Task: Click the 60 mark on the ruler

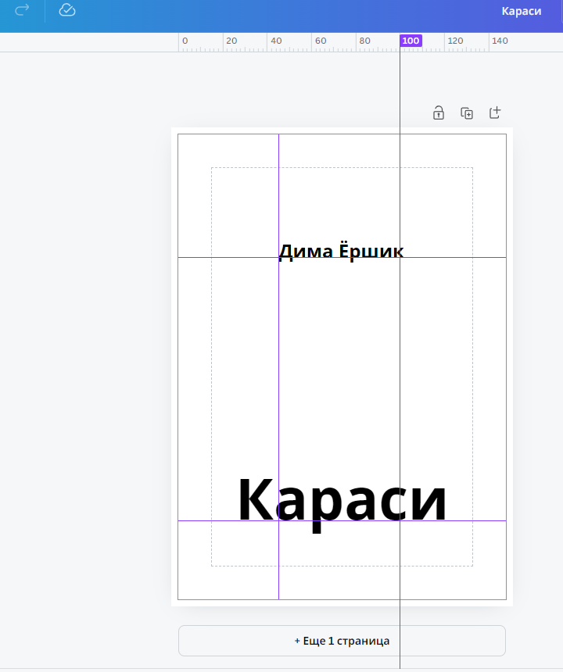Action: (321, 41)
